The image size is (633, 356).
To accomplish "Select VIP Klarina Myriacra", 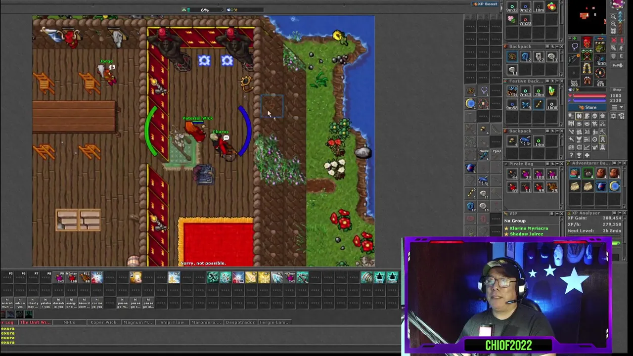I will 529,228.
